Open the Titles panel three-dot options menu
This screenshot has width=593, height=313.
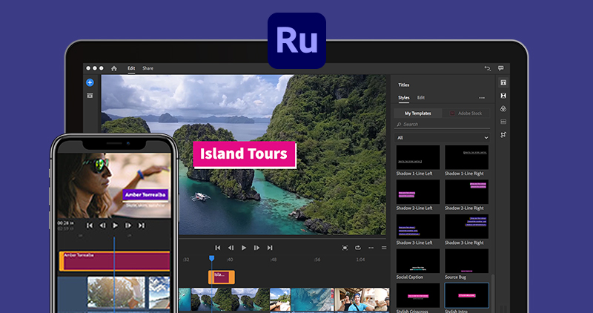point(482,98)
